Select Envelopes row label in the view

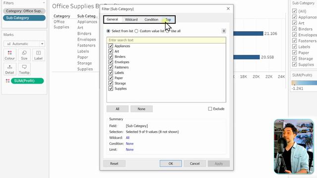tap(87, 40)
